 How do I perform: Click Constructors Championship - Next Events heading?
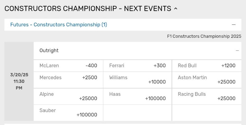pyautogui.click(x=88, y=9)
